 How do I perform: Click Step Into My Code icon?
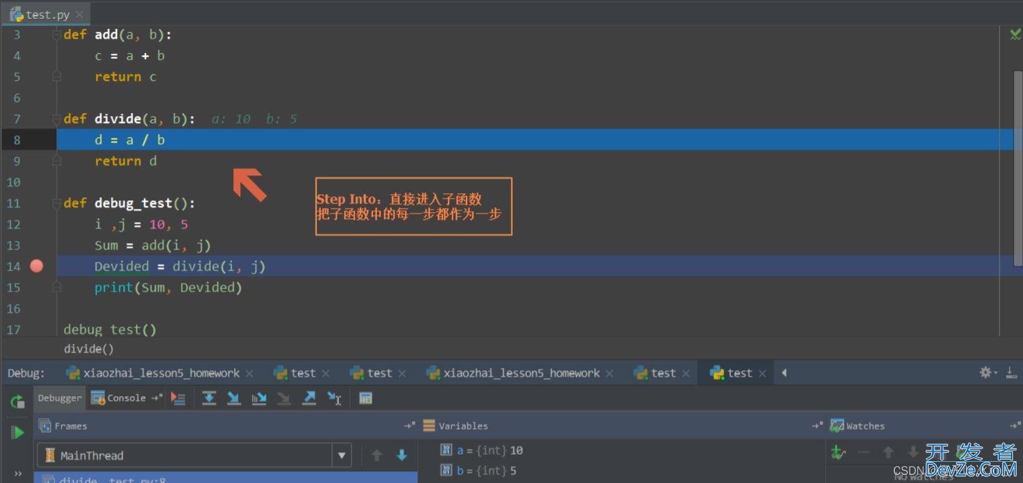click(x=259, y=398)
